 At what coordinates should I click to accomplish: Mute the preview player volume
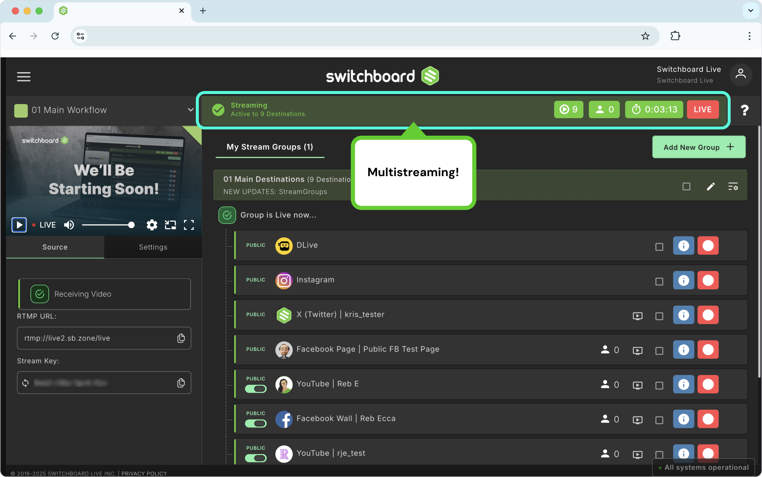[x=69, y=225]
